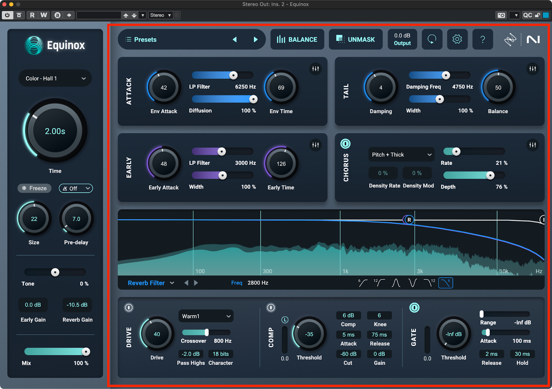Select the bell peak filter shape
This screenshot has height=389, width=552.
(x=396, y=283)
